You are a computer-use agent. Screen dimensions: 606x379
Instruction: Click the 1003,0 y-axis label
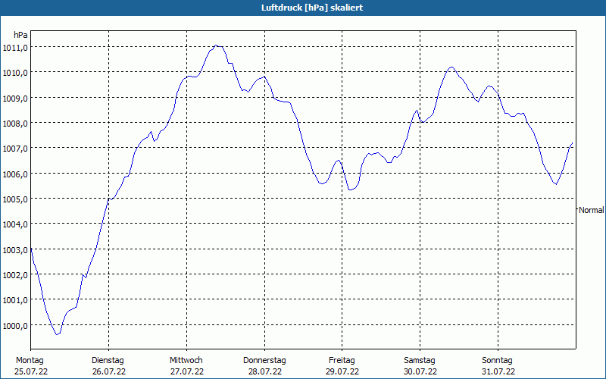coord(15,250)
